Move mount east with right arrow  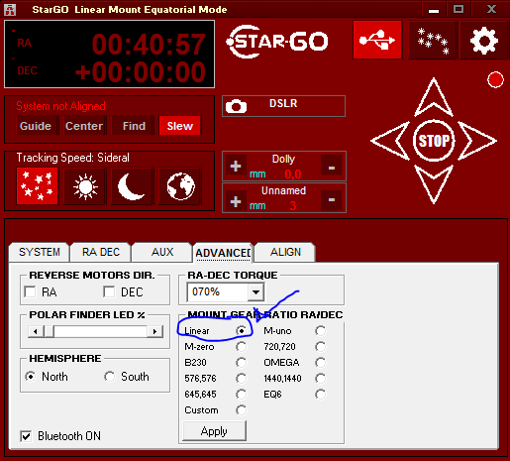[477, 141]
